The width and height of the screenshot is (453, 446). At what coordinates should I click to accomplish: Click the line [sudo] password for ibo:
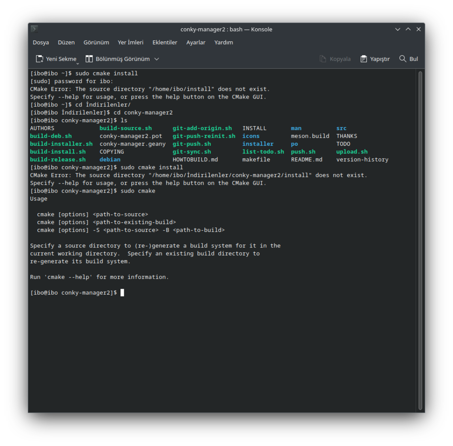[x=71, y=81]
